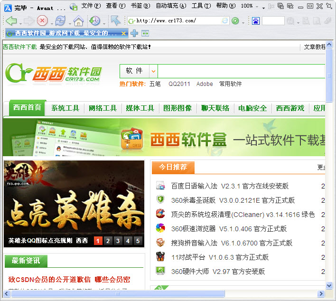Click the red Stop loading icon
This screenshot has height=301, width=336.
pos(42,21)
